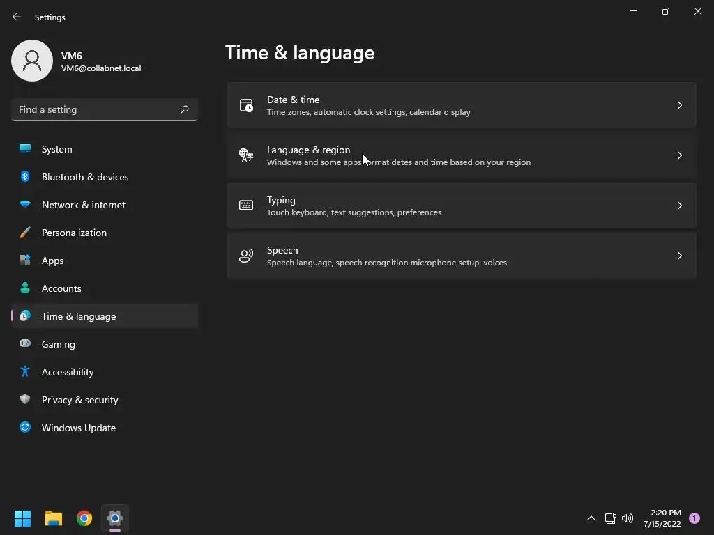Click the VM6 user account profile
Screen dimensions: 714x535
(77, 61)
